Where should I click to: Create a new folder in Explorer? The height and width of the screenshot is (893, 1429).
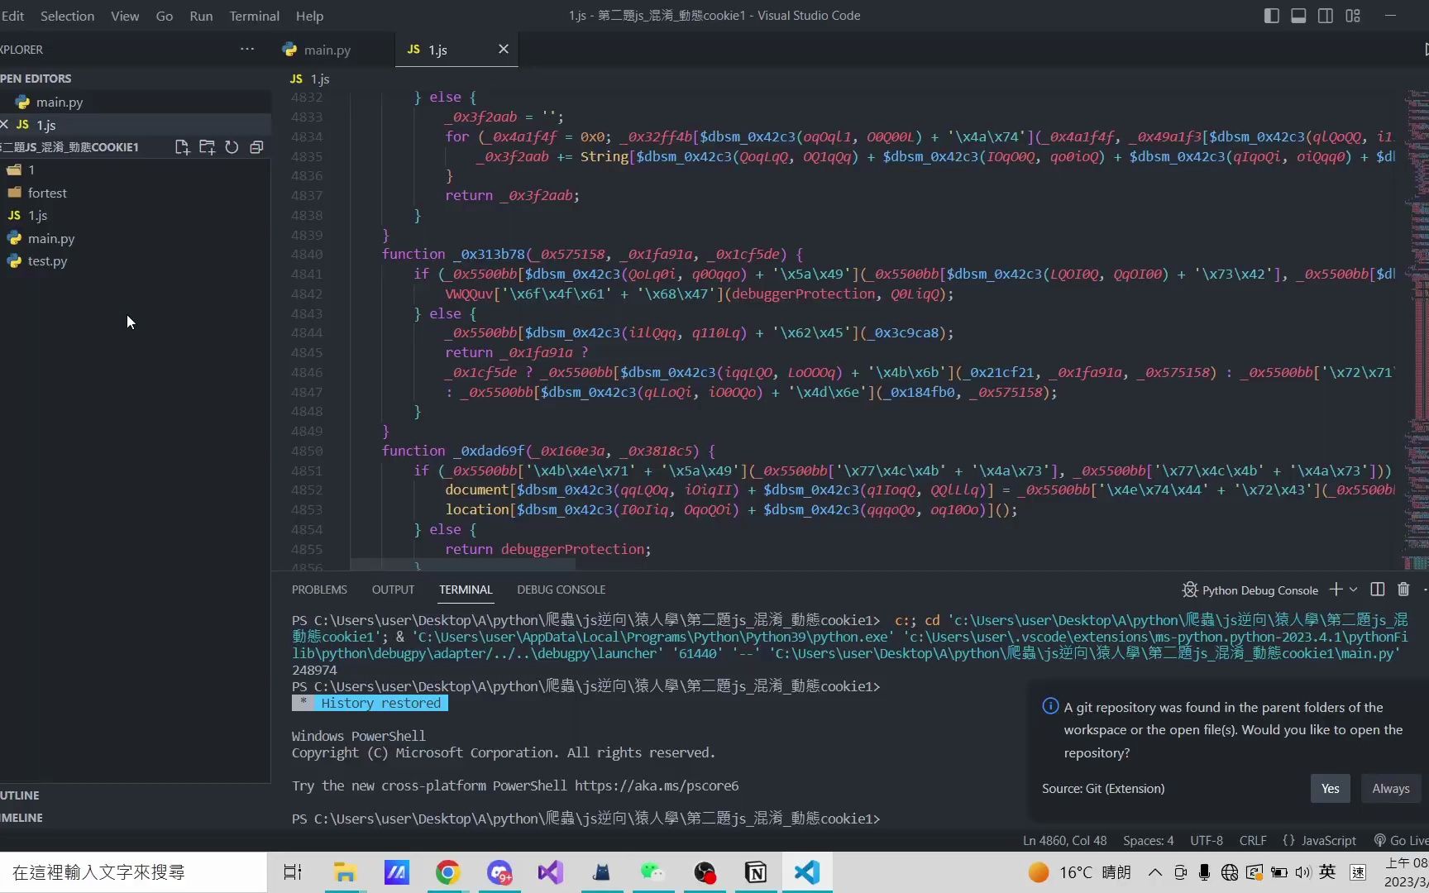point(207,147)
